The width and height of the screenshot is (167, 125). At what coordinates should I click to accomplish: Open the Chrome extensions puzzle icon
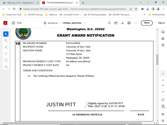[x=142, y=9]
